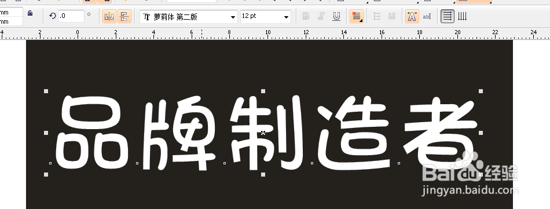550x209 pixels.
Task: Click the character 牌 on the canvas
Action: (x=179, y=133)
